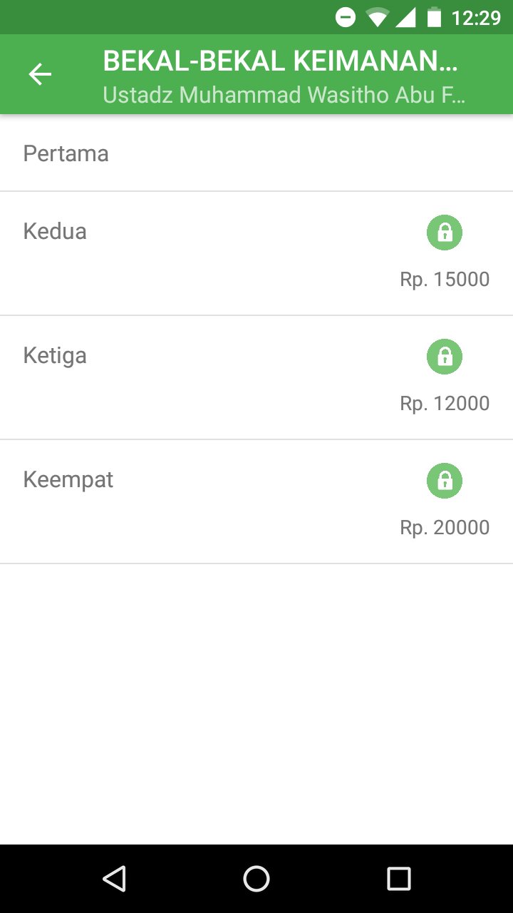This screenshot has width=513, height=913.
Task: Tap the Rp. 12000 price
Action: (445, 403)
